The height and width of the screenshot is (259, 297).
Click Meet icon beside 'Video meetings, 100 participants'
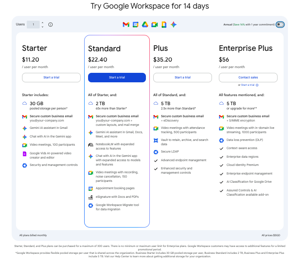pos(25,145)
